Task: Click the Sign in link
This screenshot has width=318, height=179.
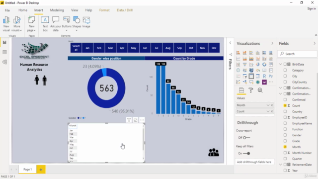Action: (312, 8)
